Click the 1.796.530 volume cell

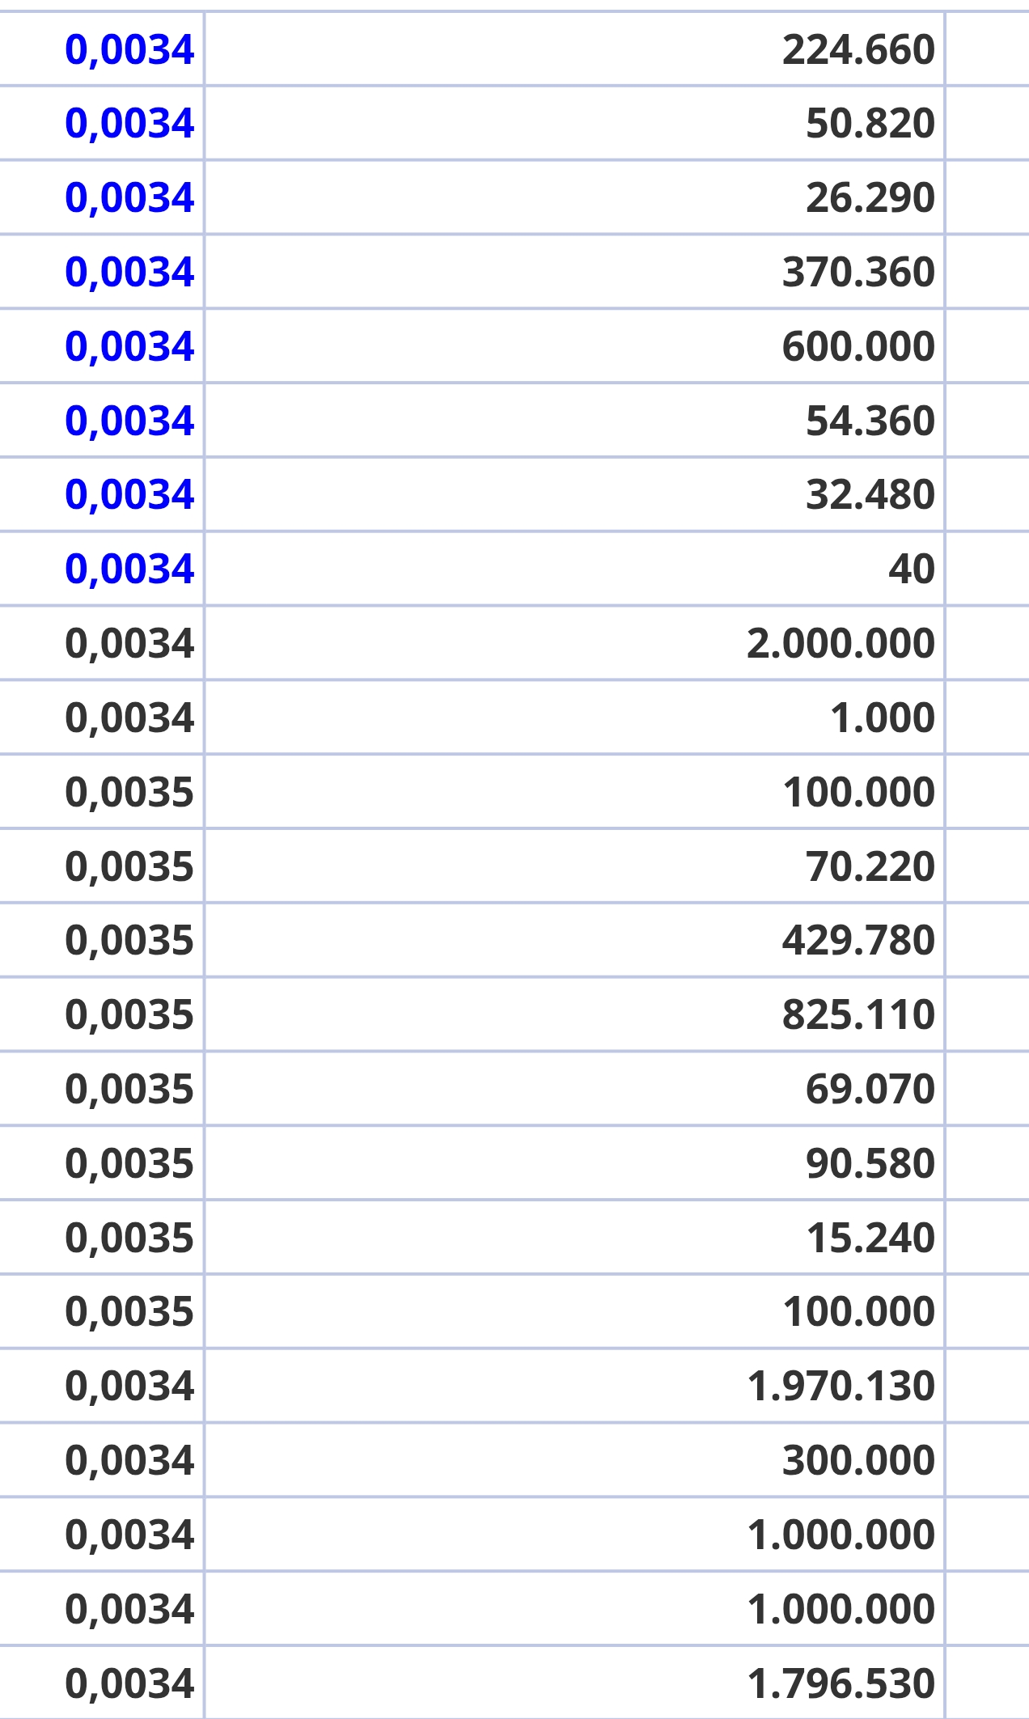[x=574, y=1683]
